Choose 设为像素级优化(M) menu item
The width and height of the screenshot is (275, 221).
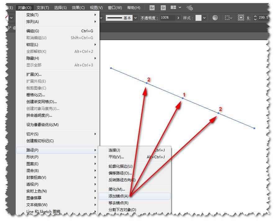pos(58,125)
